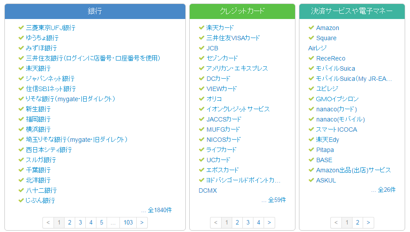Choose 西日本シティ銀行
The height and width of the screenshot is (232, 410).
pyautogui.click(x=49, y=150)
